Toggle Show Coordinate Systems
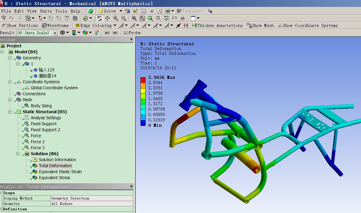Viewport: 361px width, 213px height. coord(308,25)
